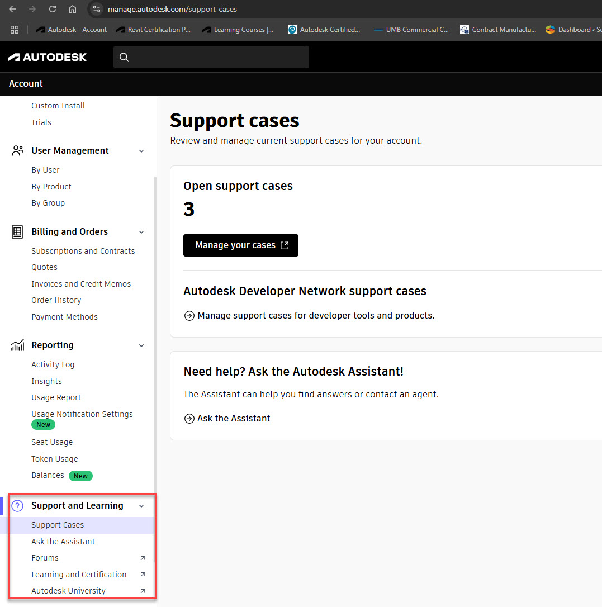Open the Revit Certification bookmark
Viewport: 602px width, 607px height.
[x=153, y=30]
